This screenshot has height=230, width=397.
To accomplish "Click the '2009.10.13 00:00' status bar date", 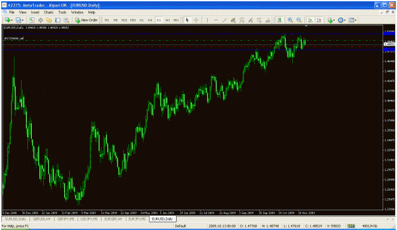I will pos(222,226).
